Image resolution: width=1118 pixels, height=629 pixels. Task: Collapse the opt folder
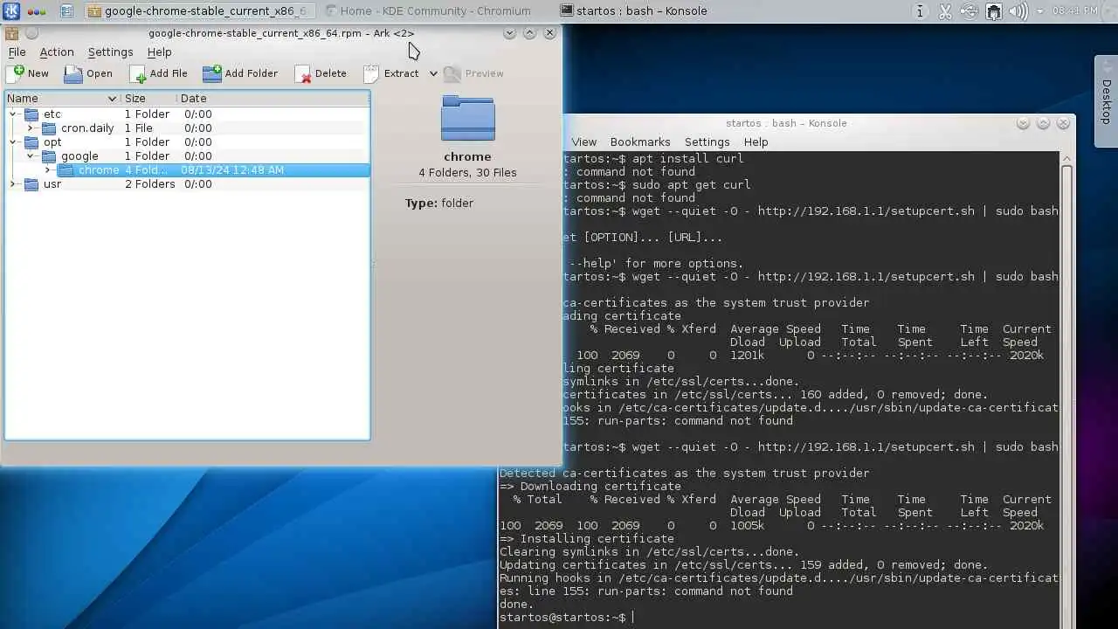coord(13,142)
